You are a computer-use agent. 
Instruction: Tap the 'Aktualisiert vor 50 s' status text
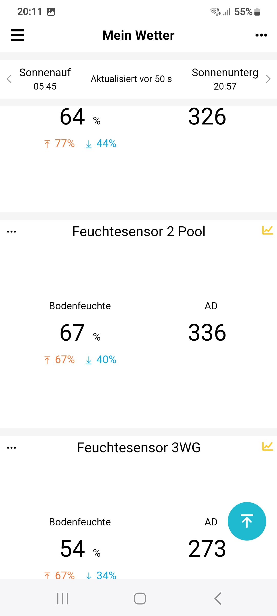click(x=131, y=79)
